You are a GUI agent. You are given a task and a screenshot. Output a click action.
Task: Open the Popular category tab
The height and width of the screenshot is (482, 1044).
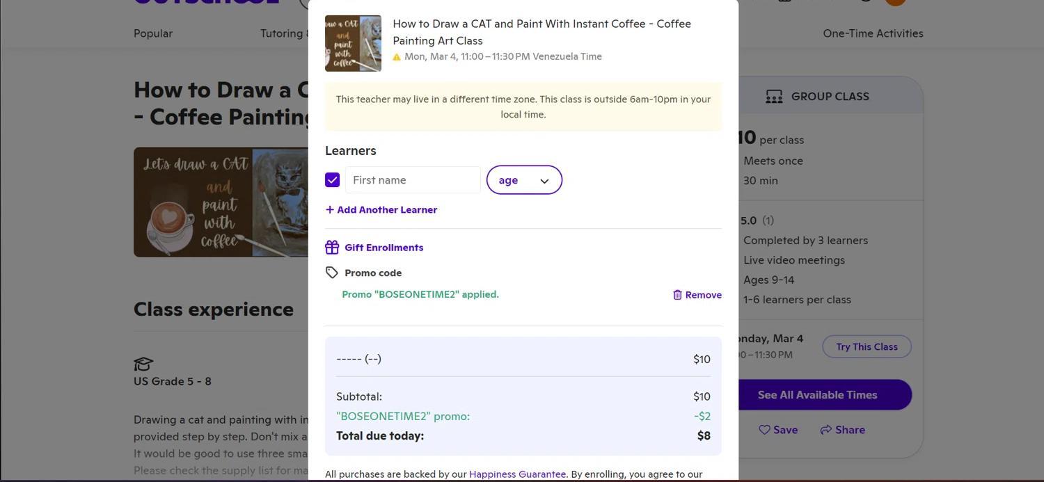(x=153, y=33)
